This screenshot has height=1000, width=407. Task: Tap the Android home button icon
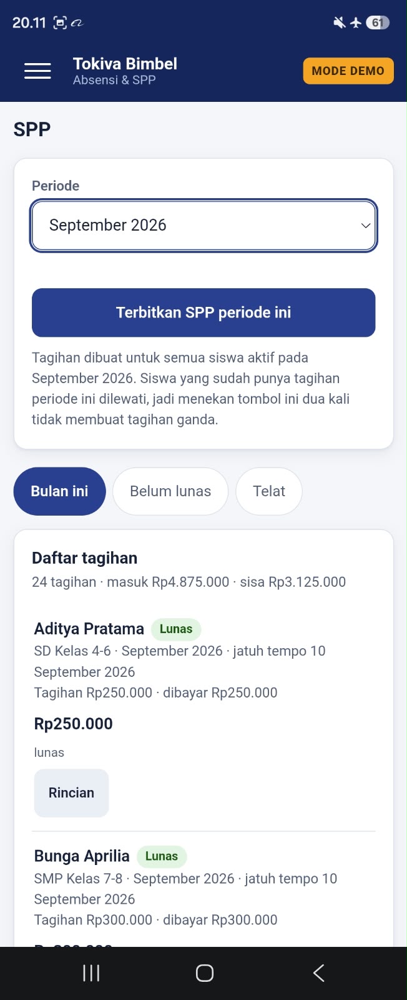click(205, 972)
